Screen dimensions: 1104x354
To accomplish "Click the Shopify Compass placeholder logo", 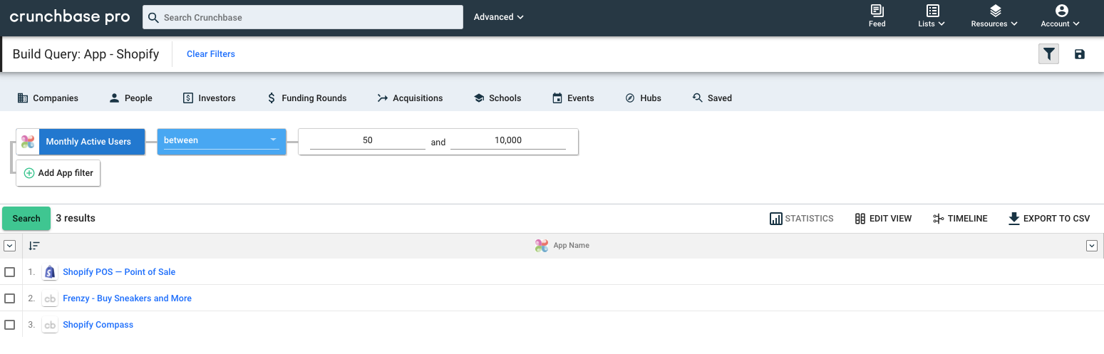I will point(50,325).
